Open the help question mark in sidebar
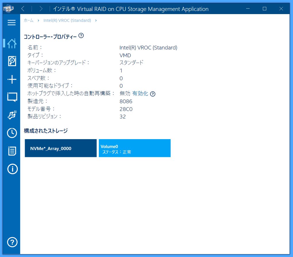The image size is (293, 257). click(x=12, y=242)
